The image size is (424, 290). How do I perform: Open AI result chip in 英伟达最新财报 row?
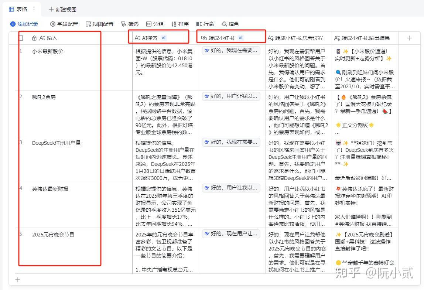[x=231, y=188]
